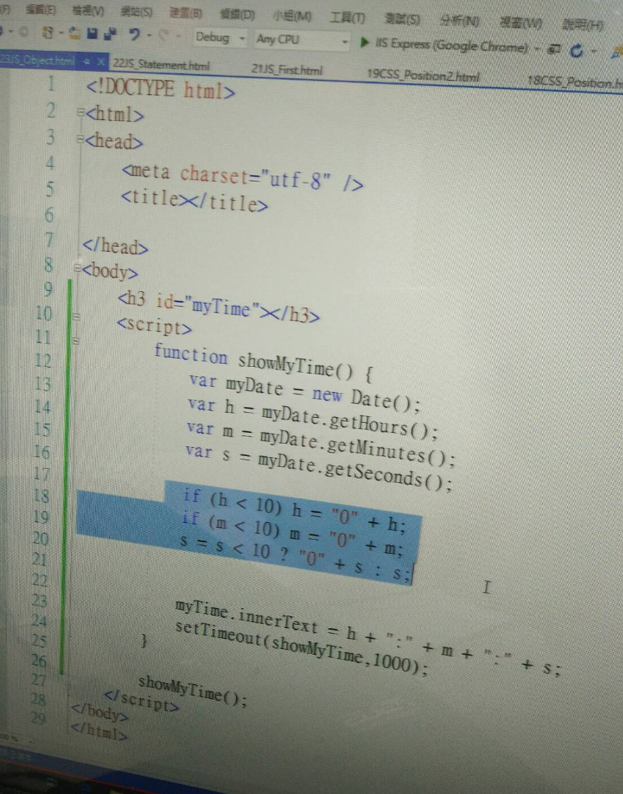
Task: Run with IIS Express (Google Chrome)
Action: tap(451, 46)
